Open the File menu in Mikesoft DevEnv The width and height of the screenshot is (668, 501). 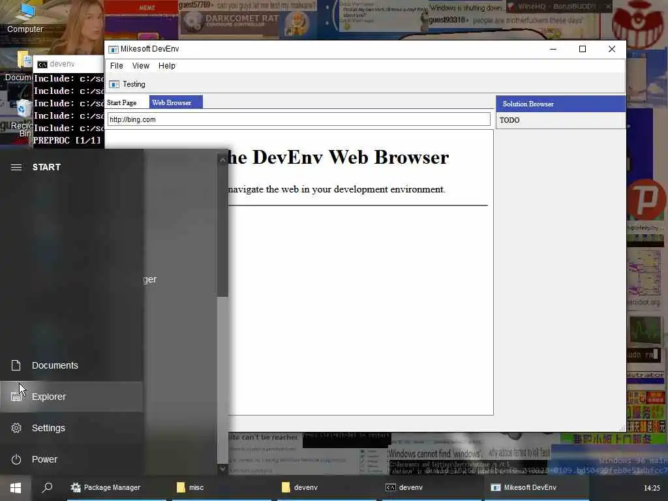[x=116, y=66]
